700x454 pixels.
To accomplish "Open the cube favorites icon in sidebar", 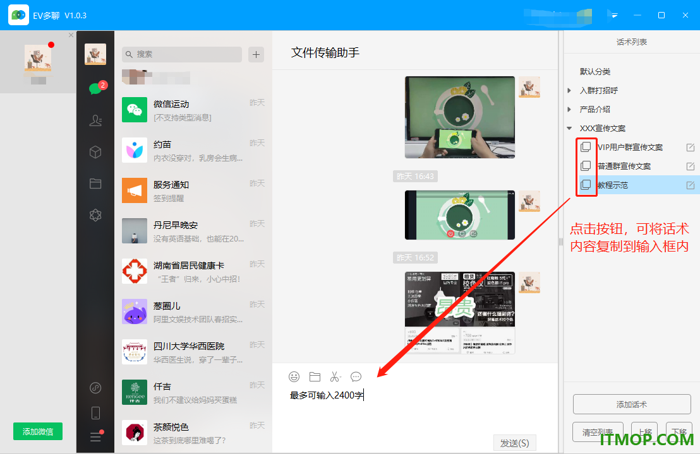I will point(95,153).
